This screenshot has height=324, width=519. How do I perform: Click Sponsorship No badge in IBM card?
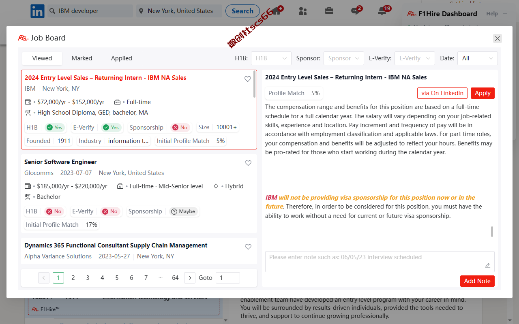click(180, 128)
